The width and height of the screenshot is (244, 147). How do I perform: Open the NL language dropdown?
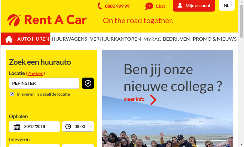click(227, 5)
